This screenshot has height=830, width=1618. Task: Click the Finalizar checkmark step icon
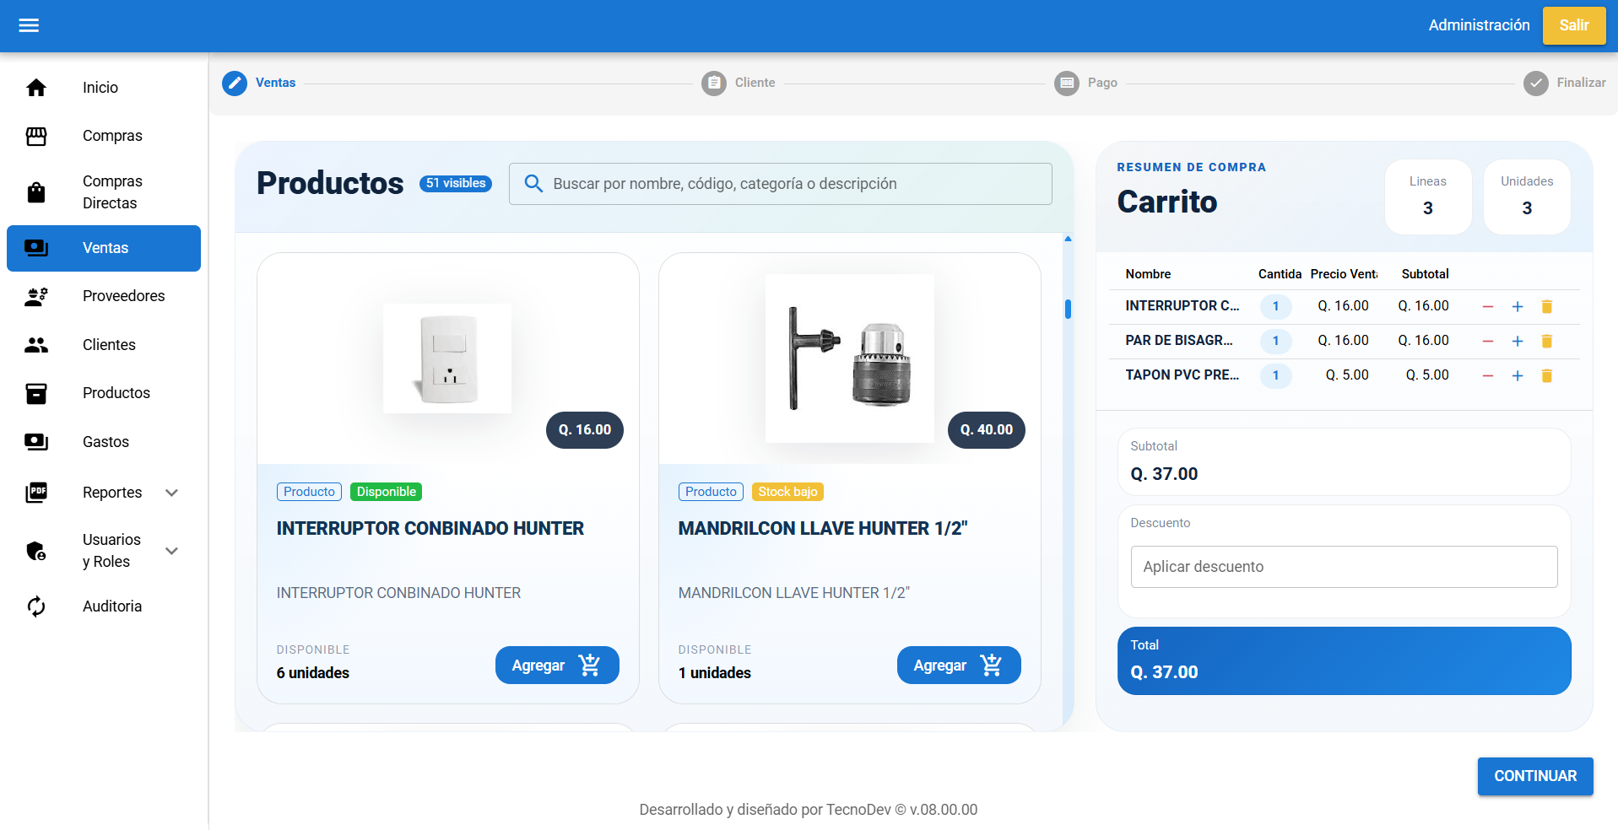[x=1535, y=83]
